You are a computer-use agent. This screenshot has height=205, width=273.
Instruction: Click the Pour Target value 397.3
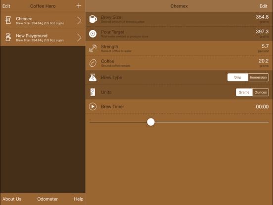262,32
